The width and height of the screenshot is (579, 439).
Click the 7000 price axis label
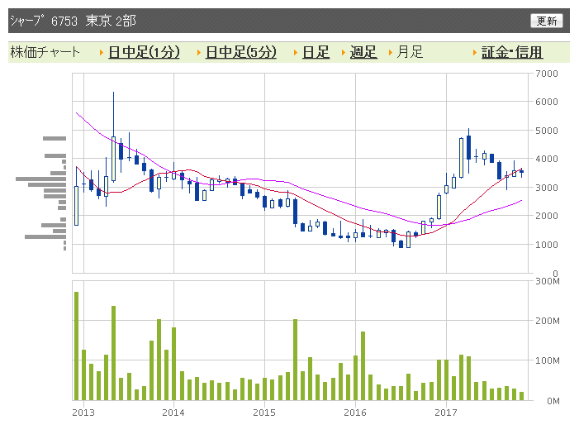point(547,74)
